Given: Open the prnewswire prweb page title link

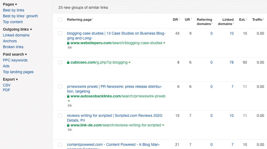Looking at the screenshot, I should (115, 89).
